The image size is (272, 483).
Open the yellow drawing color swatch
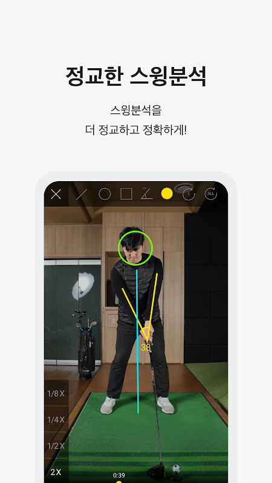tap(167, 194)
